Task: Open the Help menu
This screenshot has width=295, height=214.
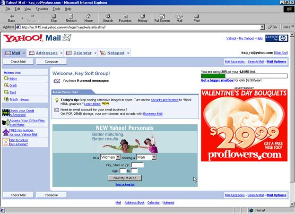Action: 68,9
